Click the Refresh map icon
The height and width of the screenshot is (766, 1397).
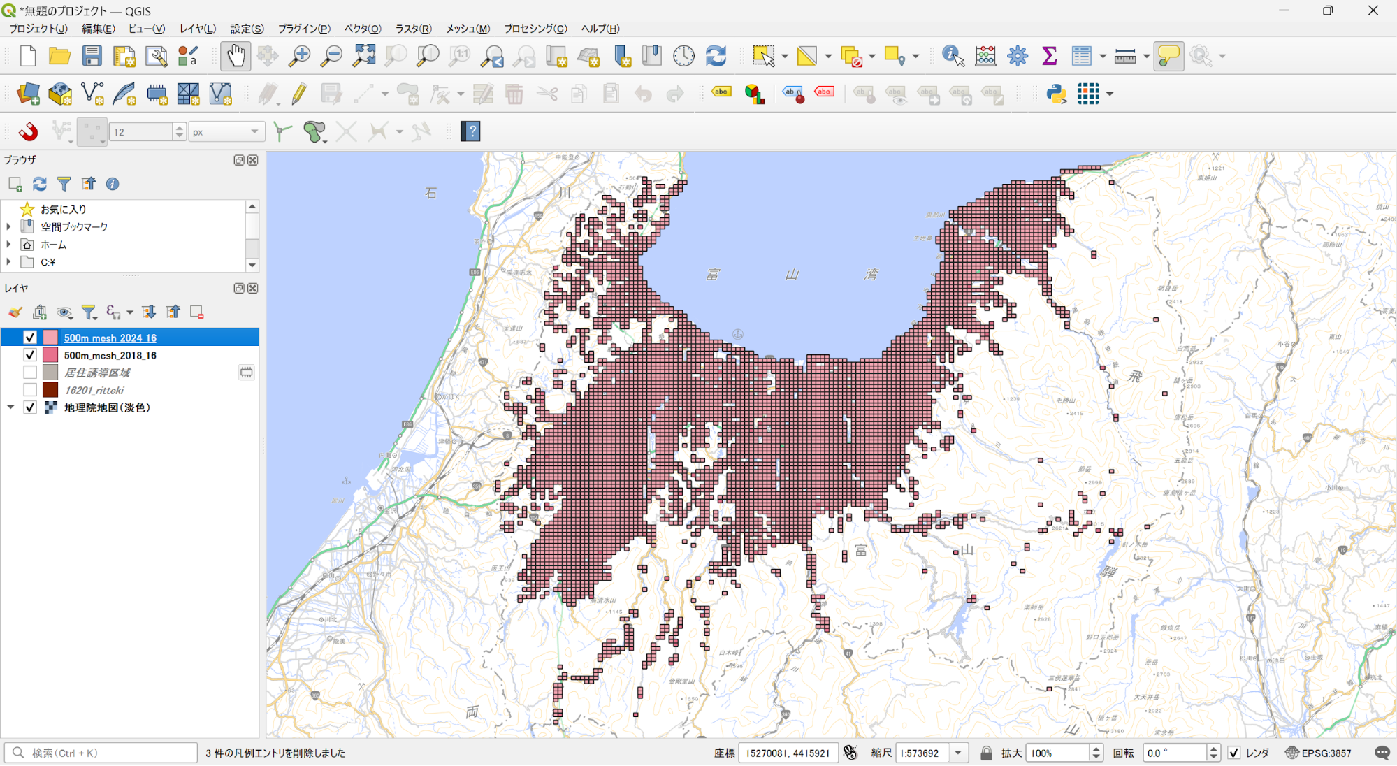[716, 56]
